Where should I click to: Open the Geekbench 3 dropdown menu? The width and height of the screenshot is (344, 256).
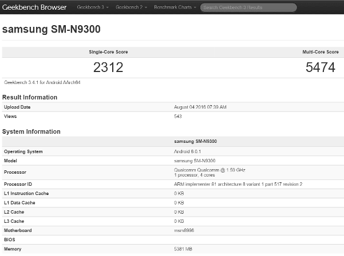coord(93,7)
